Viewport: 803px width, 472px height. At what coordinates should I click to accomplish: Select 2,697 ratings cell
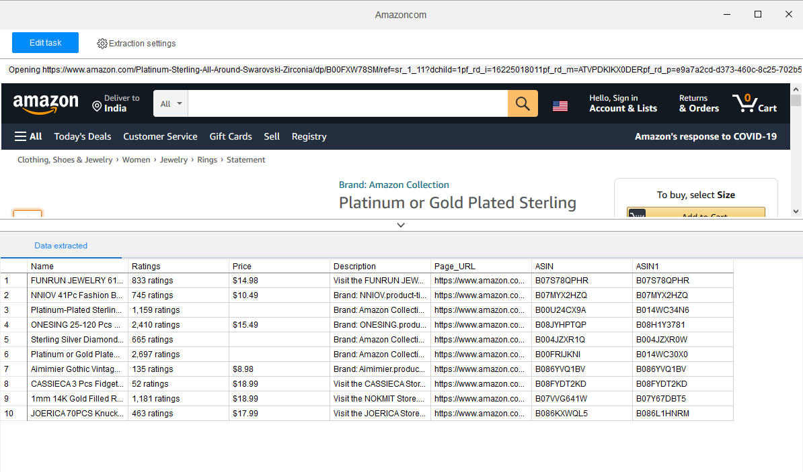178,355
